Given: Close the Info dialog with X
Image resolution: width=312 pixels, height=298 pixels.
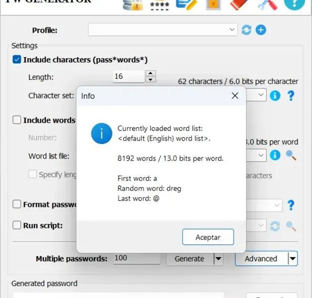Looking at the screenshot, I should [x=235, y=96].
